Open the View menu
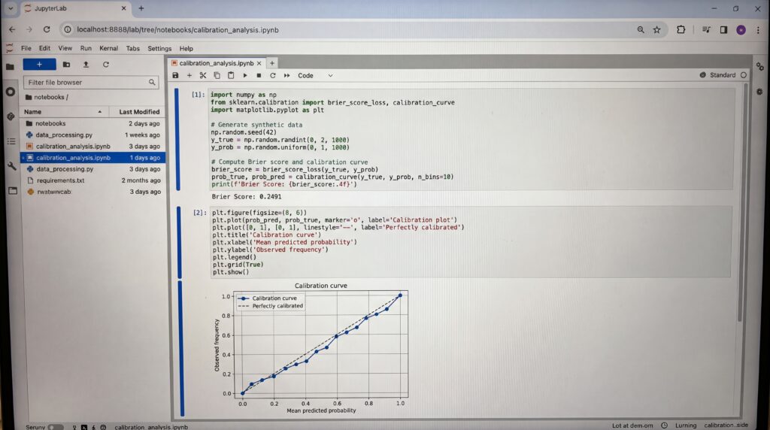The height and width of the screenshot is (430, 770). [65, 49]
